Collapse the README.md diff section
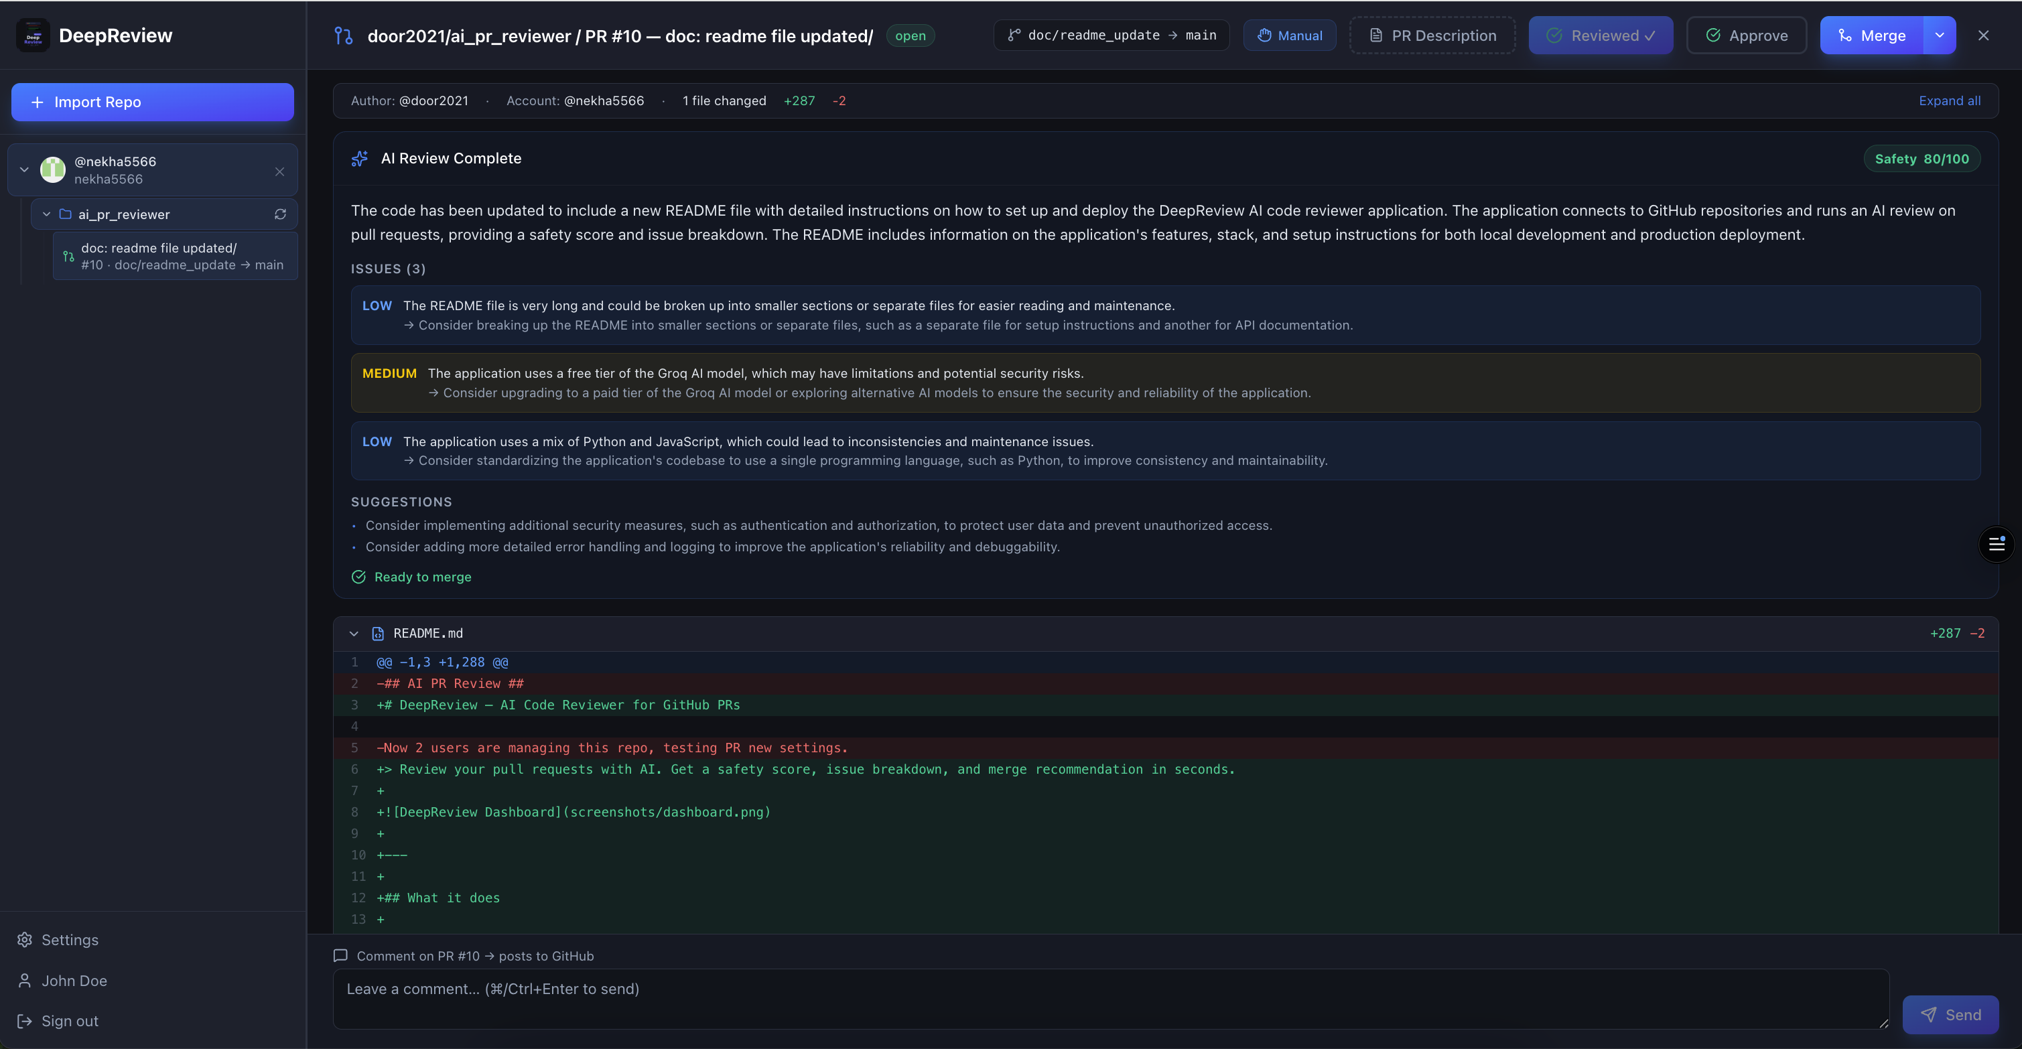 tap(354, 633)
